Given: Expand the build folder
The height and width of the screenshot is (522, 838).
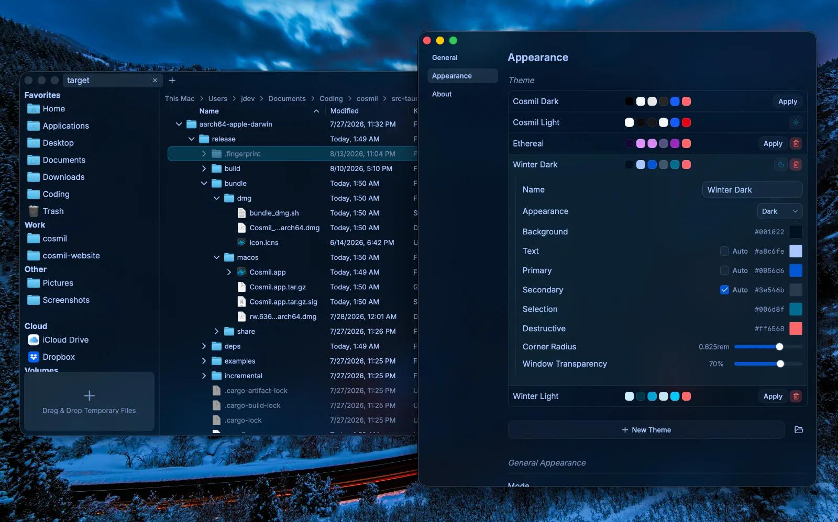Looking at the screenshot, I should click(x=204, y=168).
